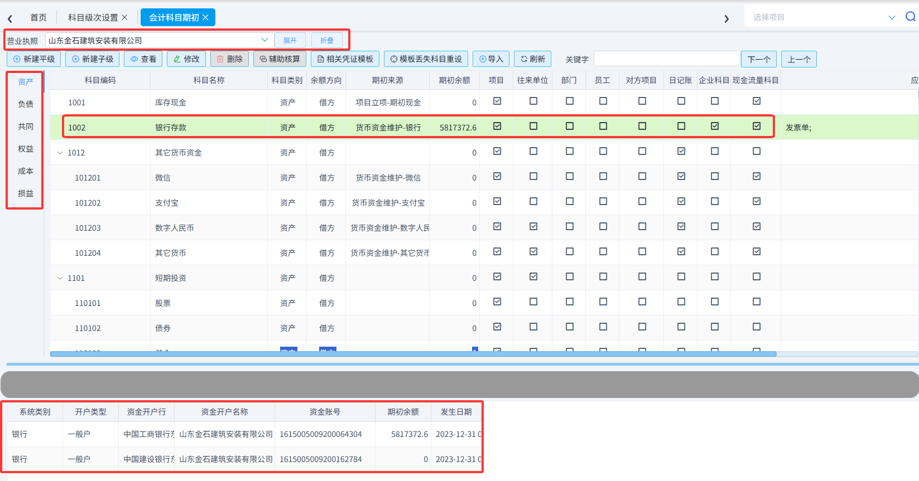Open the 选择项目 dropdown
Image resolution: width=919 pixels, height=481 pixels.
tap(824, 17)
